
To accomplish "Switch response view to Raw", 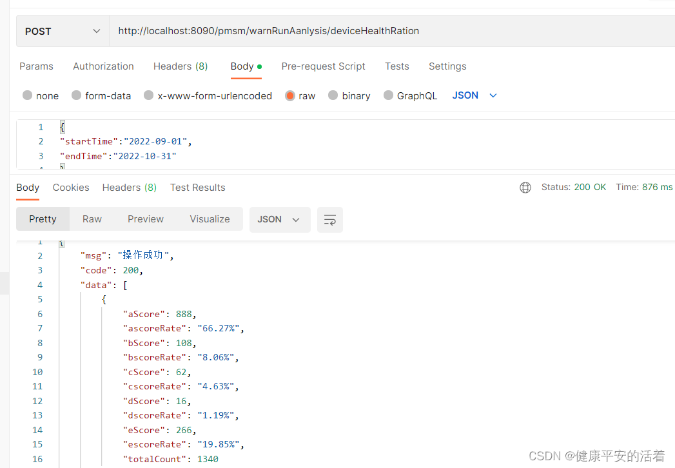I will [92, 219].
